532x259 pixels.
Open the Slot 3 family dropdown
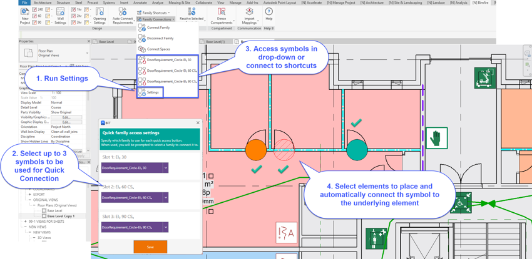[165, 227]
